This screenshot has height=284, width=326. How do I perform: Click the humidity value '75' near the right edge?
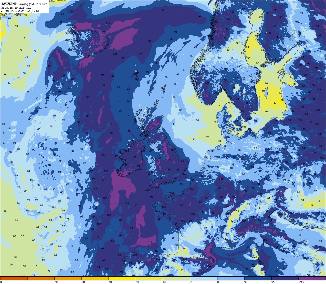[319, 201]
